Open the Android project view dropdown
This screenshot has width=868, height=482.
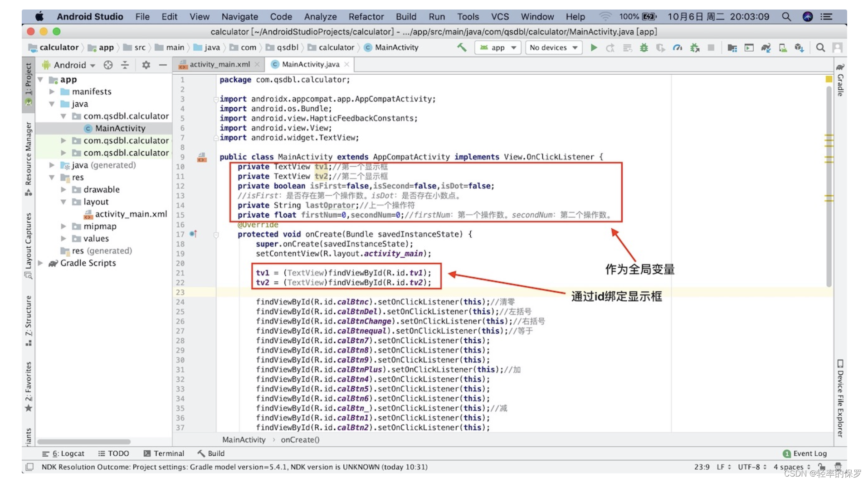[68, 65]
